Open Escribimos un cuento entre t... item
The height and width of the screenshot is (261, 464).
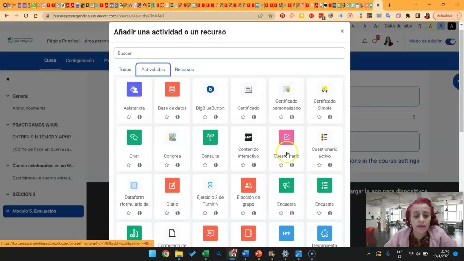click(x=43, y=178)
